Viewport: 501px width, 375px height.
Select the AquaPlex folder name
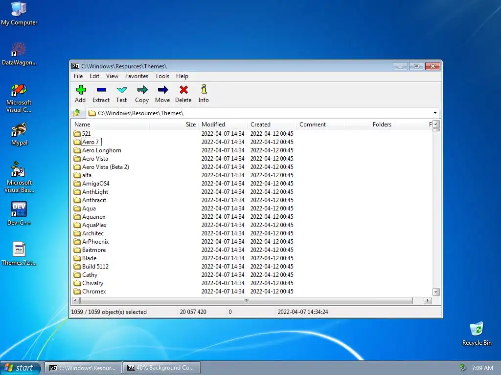coord(94,225)
